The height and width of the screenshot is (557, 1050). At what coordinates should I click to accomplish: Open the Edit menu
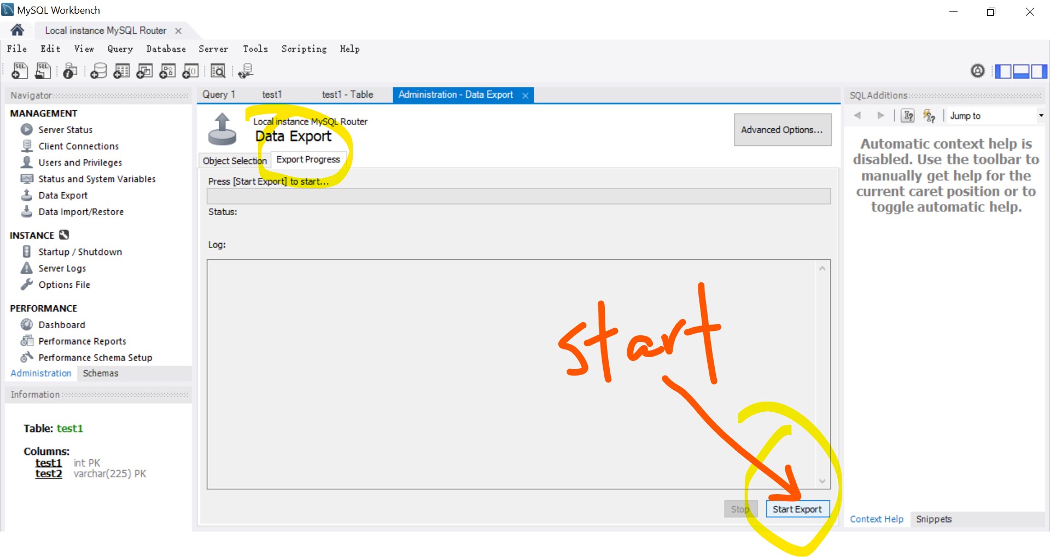point(50,49)
